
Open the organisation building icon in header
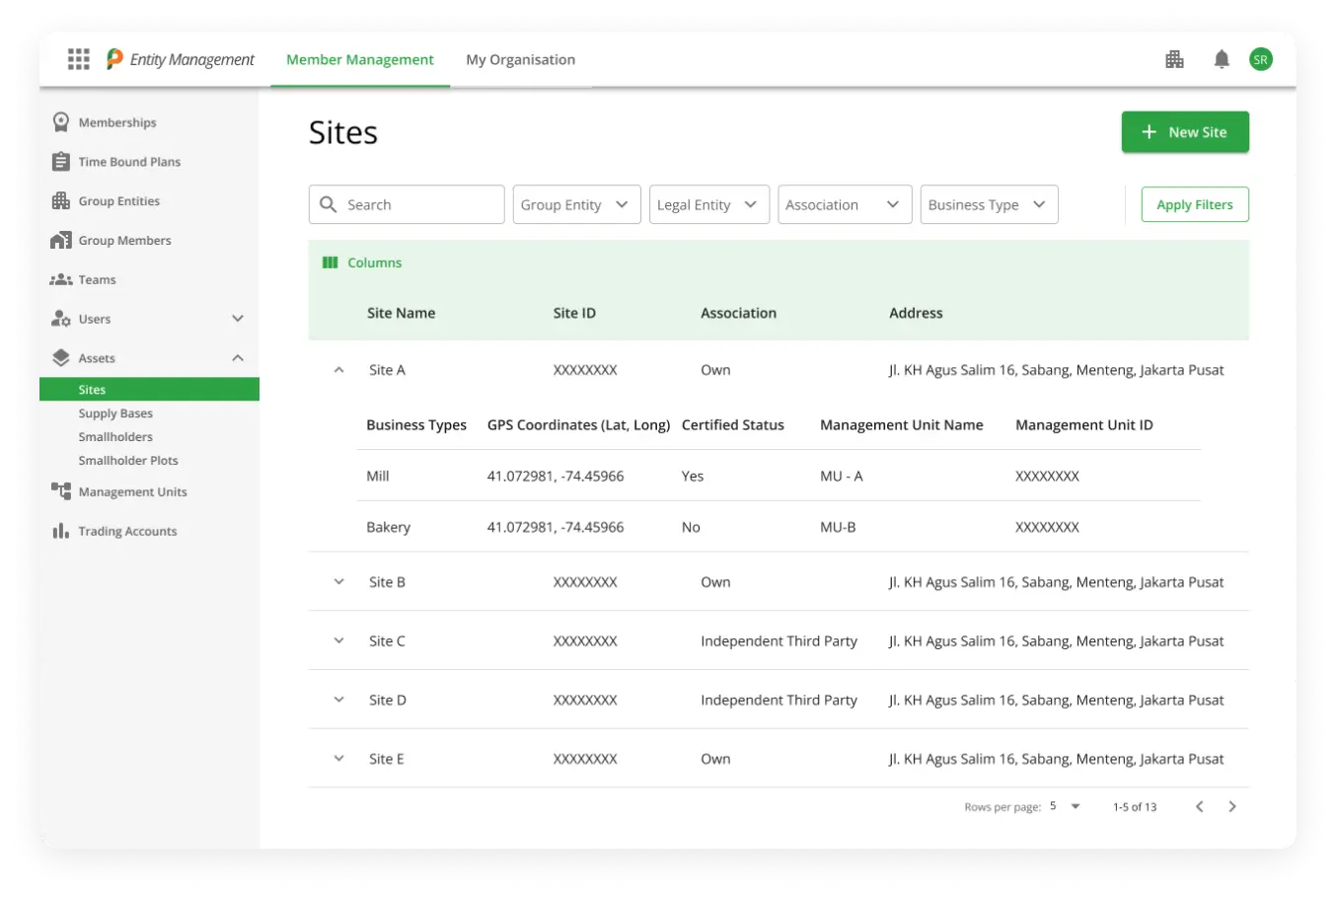[1174, 59]
